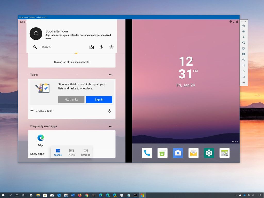The height and width of the screenshot is (198, 264).
Task: Toggle the emulator power button
Action: pos(243,26)
